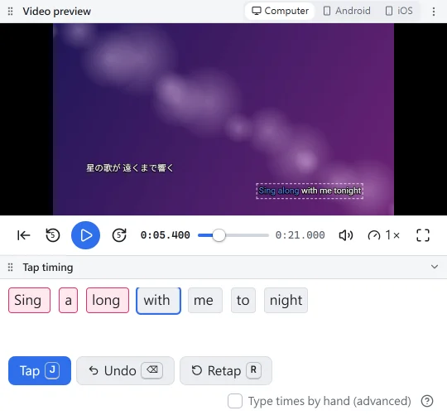Jump back to the start of the video
Viewport: 447px width, 420px height.
click(24, 235)
